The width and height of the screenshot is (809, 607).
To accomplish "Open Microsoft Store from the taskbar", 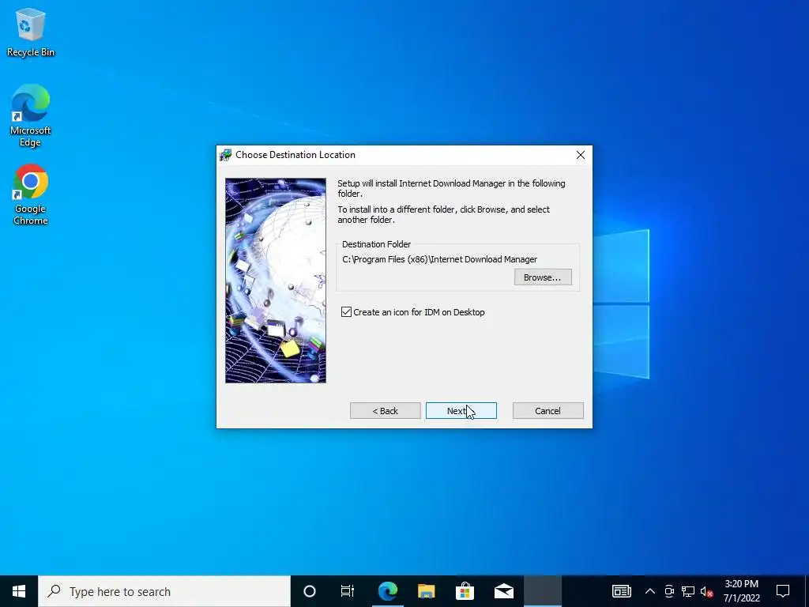I will tap(465, 591).
